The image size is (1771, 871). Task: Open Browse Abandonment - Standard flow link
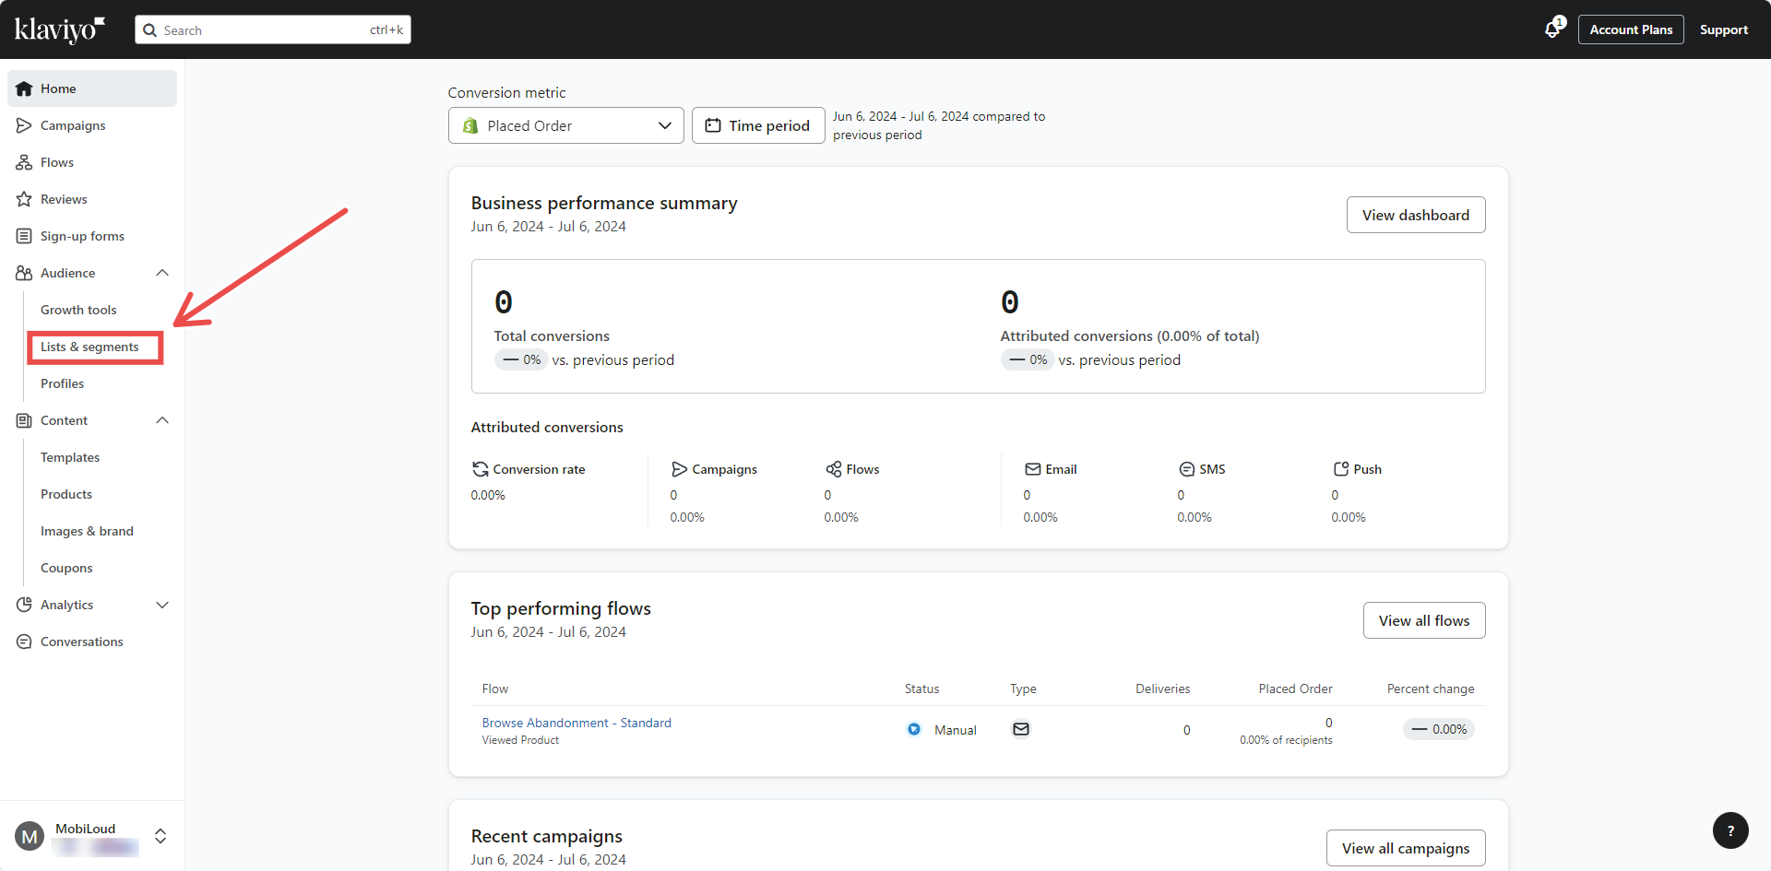[576, 723]
